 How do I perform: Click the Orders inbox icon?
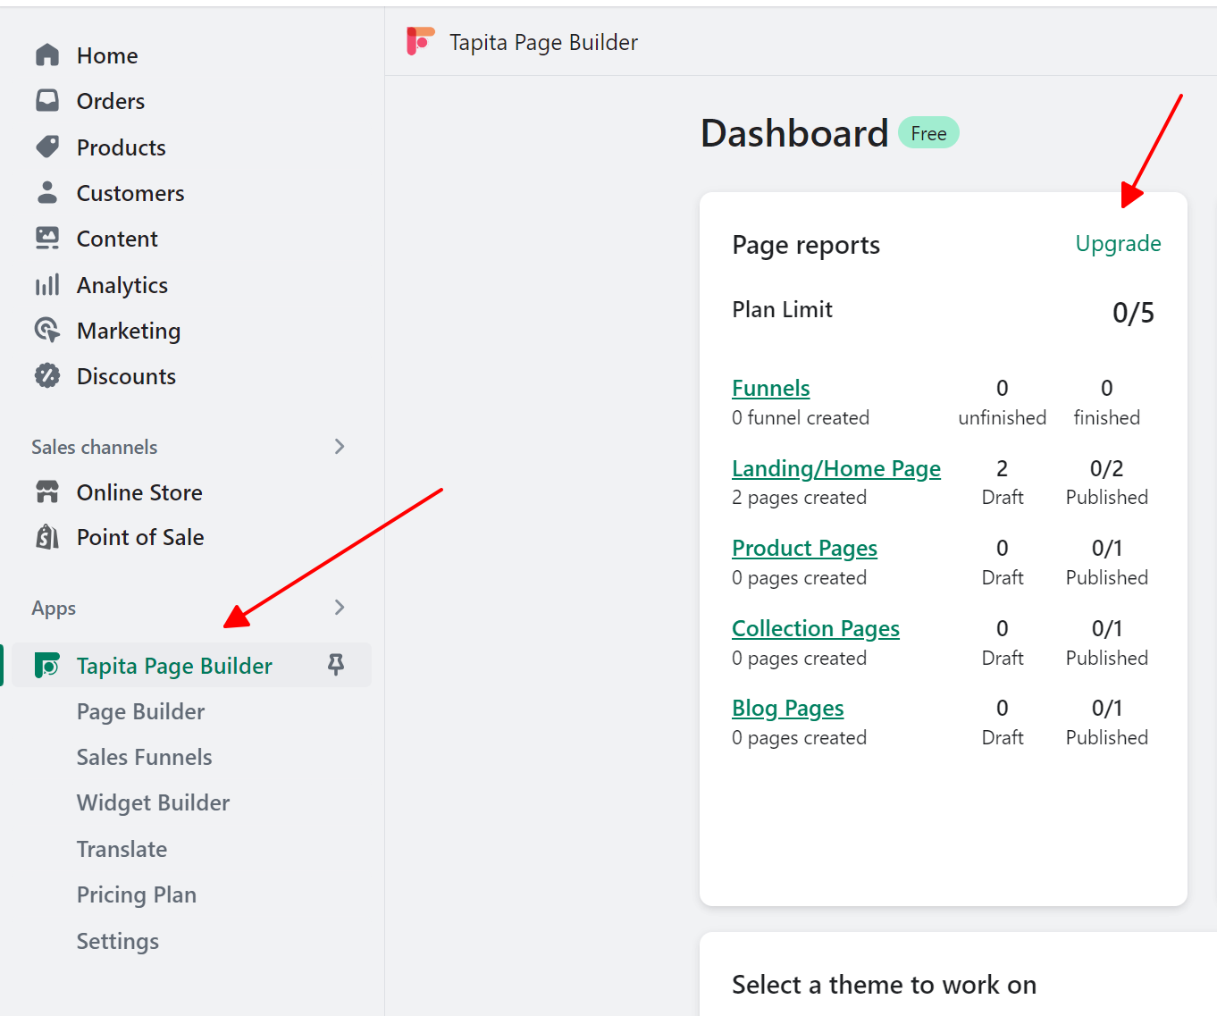pos(47,101)
